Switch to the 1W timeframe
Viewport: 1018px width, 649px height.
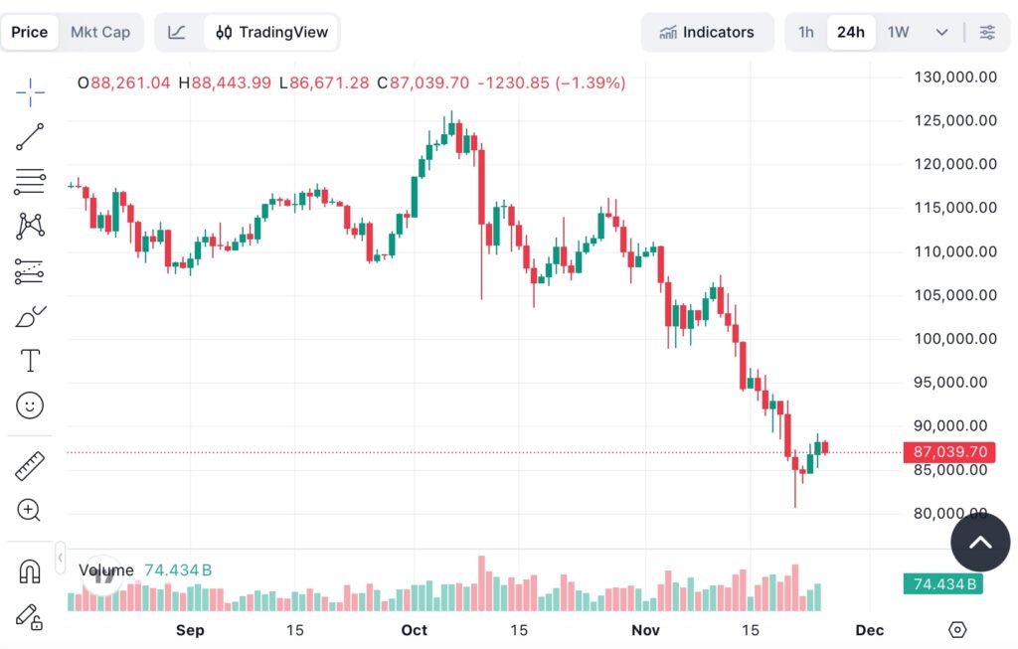(x=898, y=32)
